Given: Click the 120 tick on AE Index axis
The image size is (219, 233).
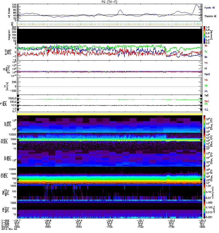Looking at the screenshot, I should coord(14,5).
